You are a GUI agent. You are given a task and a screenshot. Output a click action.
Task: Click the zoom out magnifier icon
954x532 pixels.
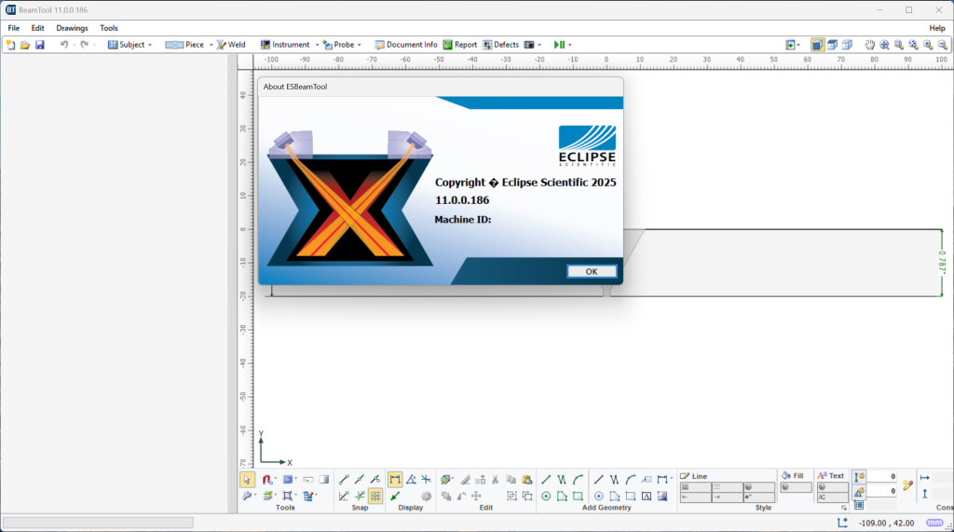942,45
